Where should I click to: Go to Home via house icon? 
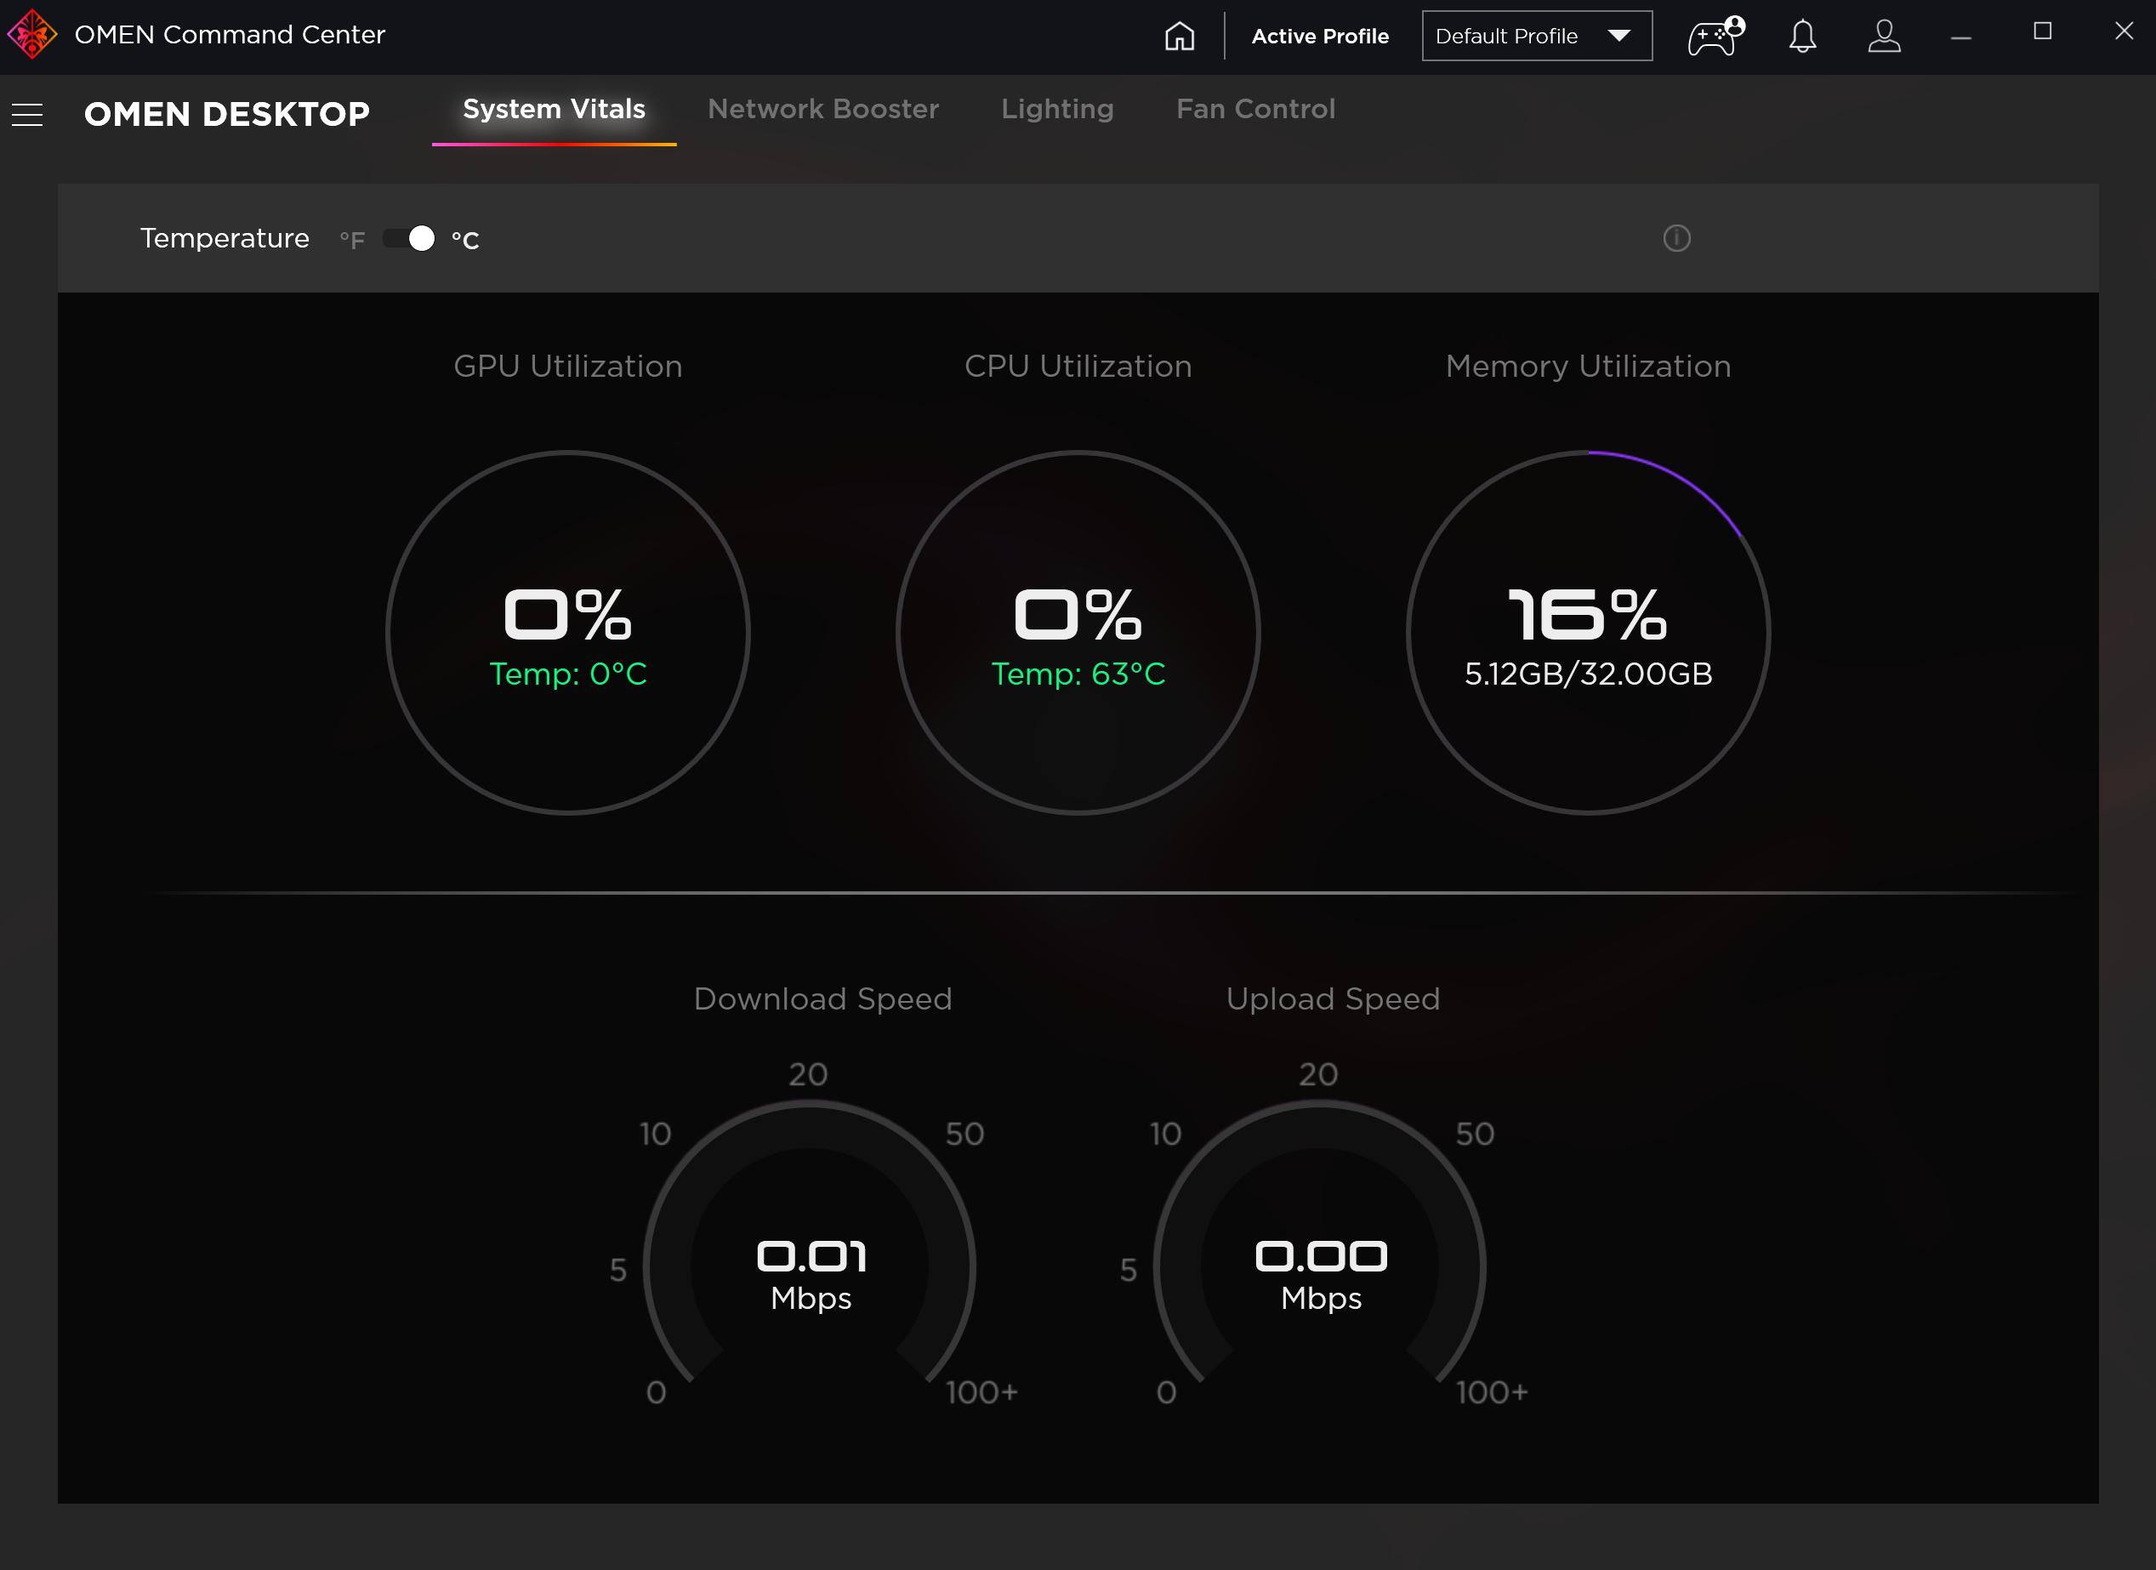tap(1179, 36)
